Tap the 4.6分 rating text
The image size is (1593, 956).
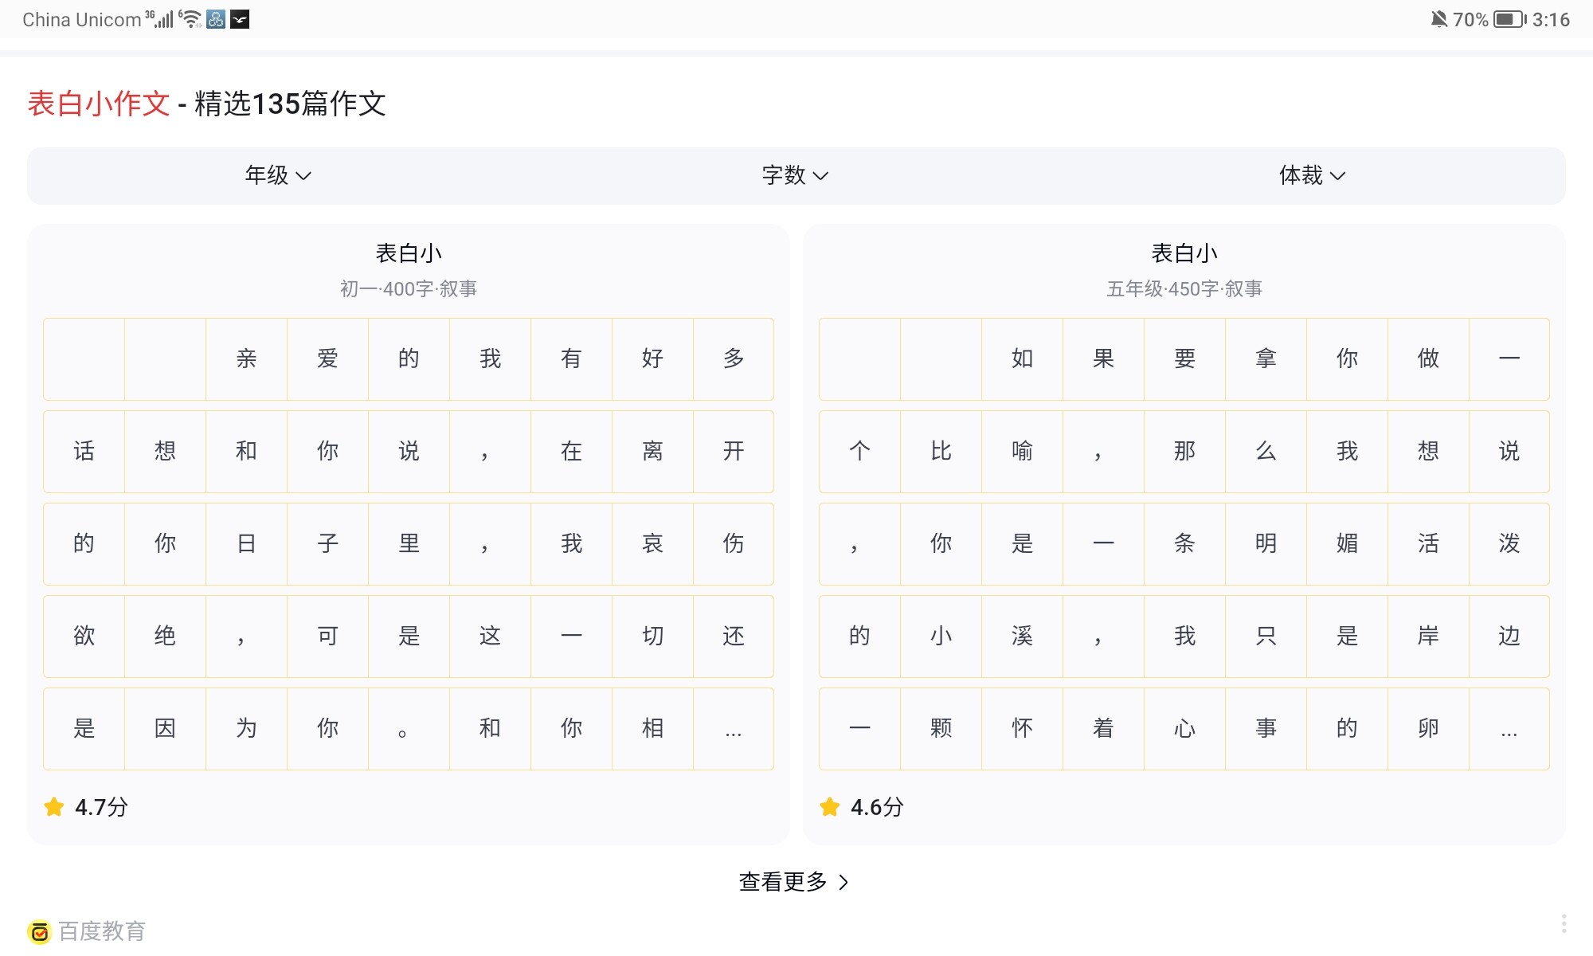pos(877,807)
